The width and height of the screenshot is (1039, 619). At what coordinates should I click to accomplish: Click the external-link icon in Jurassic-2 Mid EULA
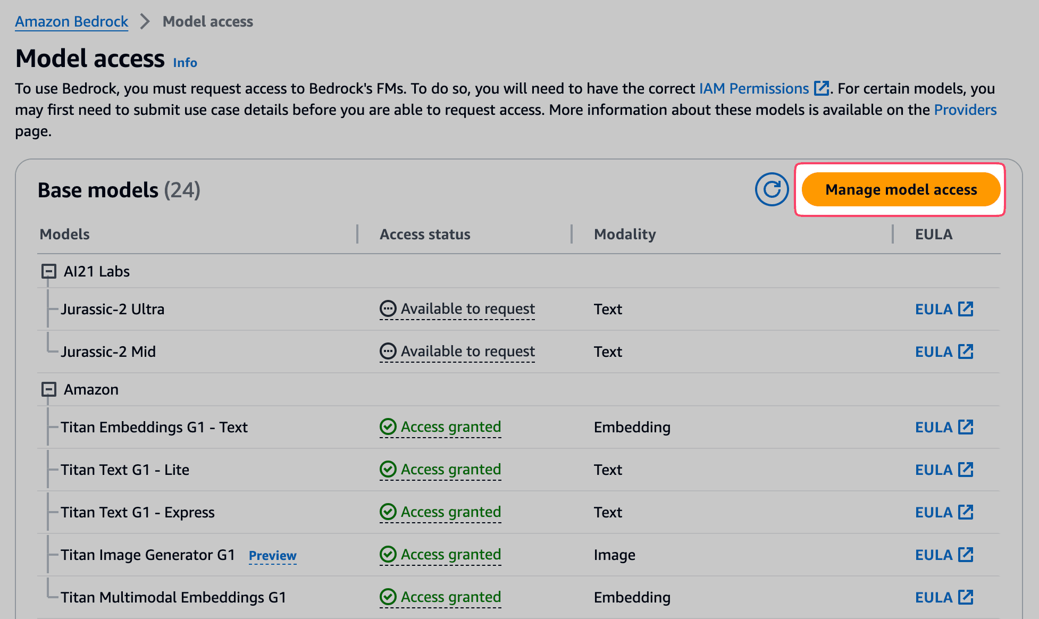click(x=966, y=352)
